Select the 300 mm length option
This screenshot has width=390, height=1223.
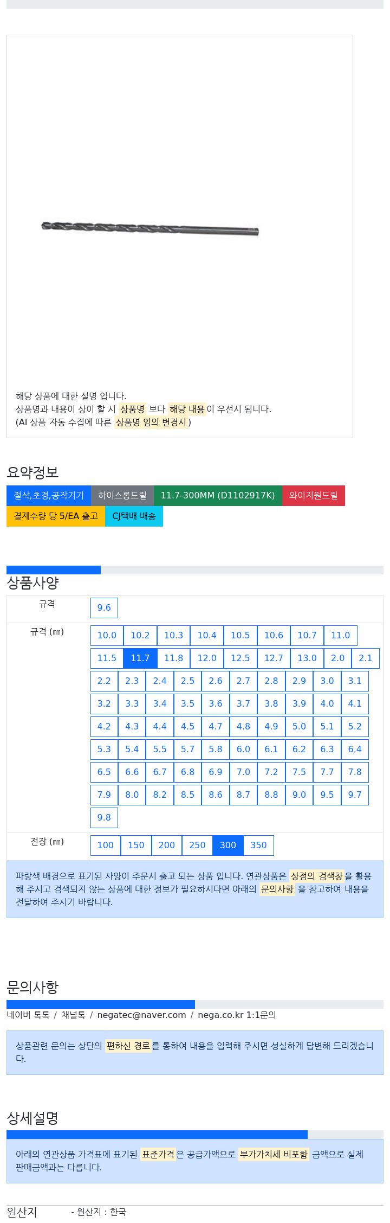[228, 845]
